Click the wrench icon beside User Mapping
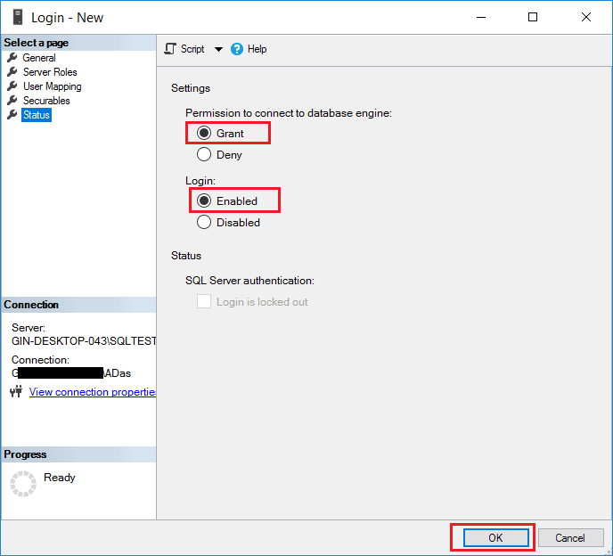Screen dimensions: 613x556 tap(12, 86)
